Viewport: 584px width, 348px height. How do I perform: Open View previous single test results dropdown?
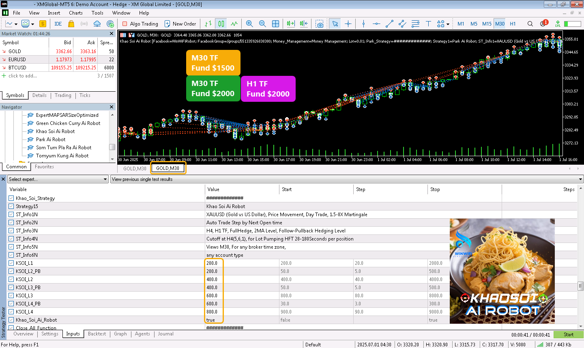tap(347, 179)
